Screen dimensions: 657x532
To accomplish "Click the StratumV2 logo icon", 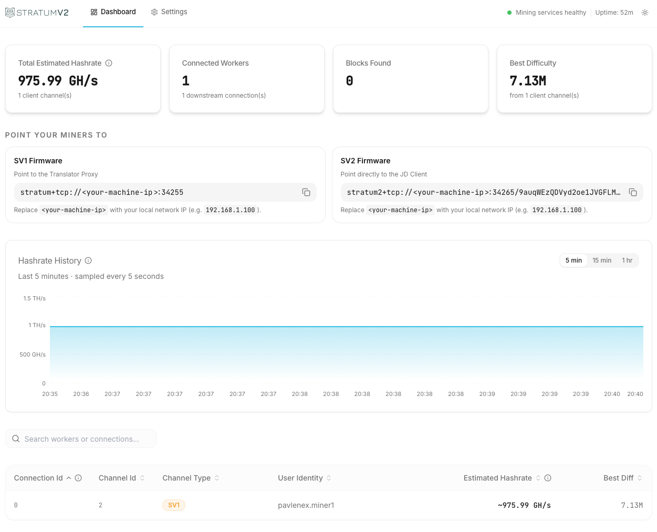I will [x=9, y=12].
